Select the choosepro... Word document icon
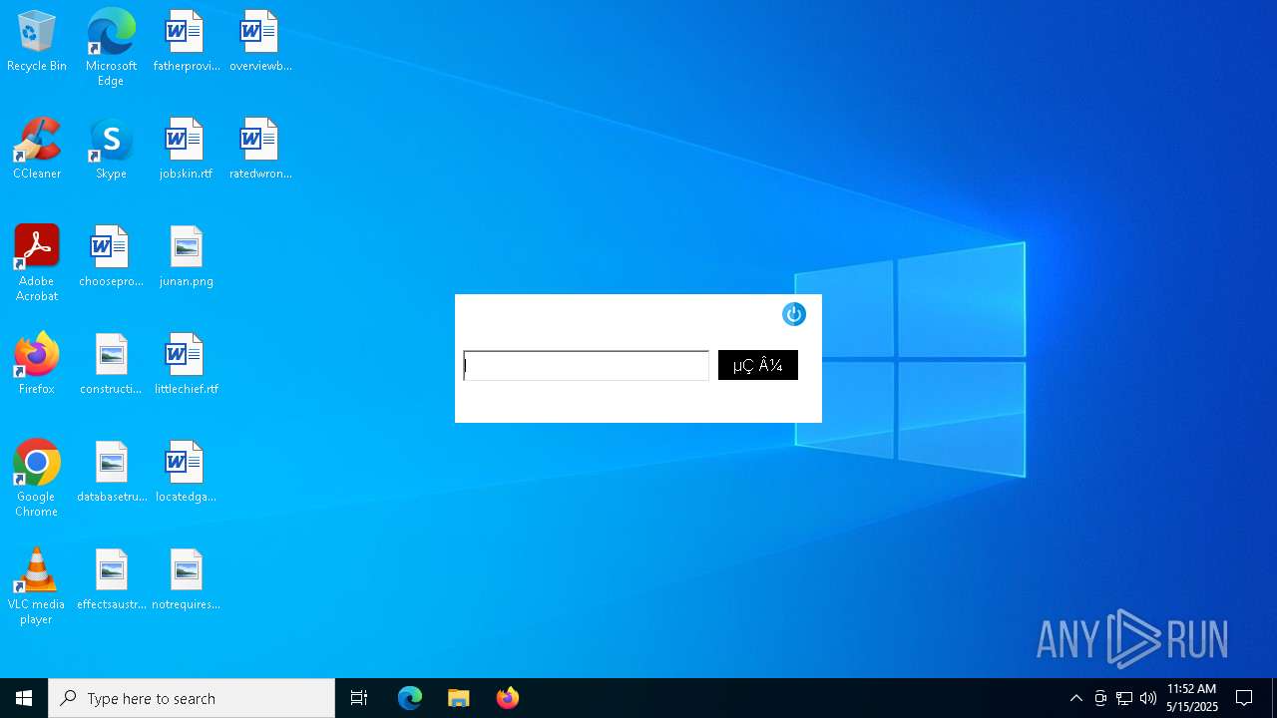The height and width of the screenshot is (718, 1277). 111,257
